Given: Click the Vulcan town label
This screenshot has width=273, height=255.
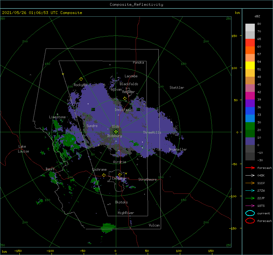Looking at the screenshot, I should click(x=154, y=225).
